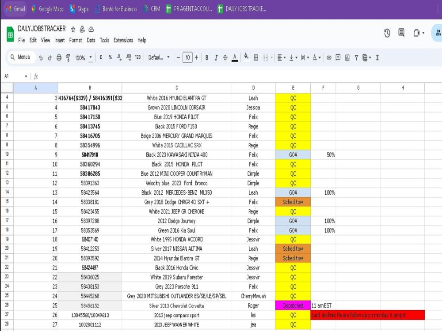Toggle strikethrough formatting
This screenshot has height=331, width=442.
[225, 58]
